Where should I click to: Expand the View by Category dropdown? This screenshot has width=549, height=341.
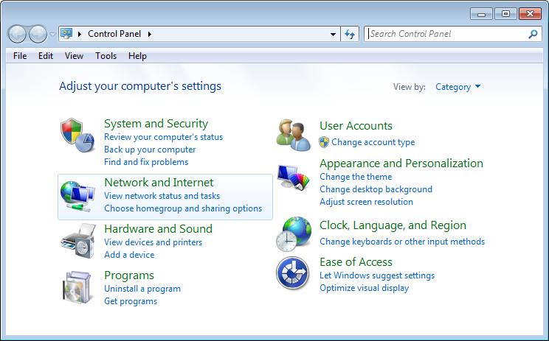(457, 87)
